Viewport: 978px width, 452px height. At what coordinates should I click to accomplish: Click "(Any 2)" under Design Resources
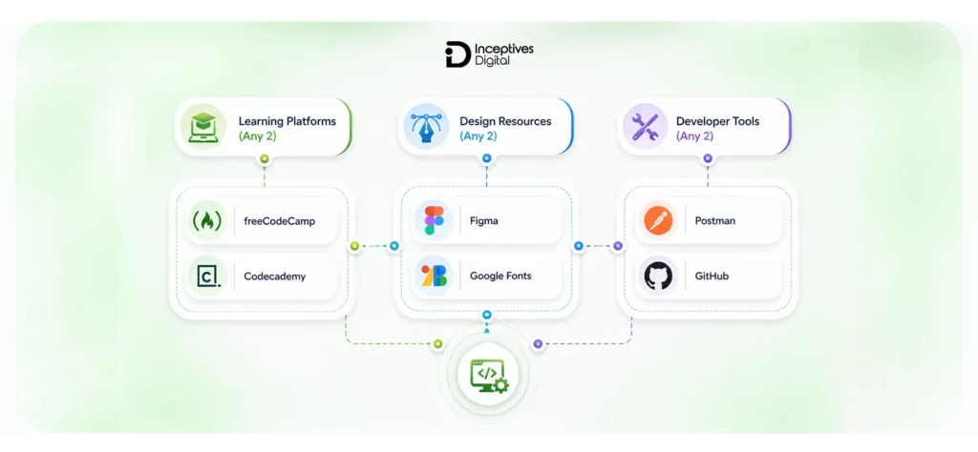(478, 136)
